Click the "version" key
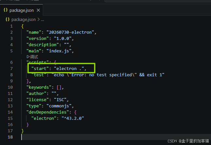The image size is (211, 145). [38, 38]
